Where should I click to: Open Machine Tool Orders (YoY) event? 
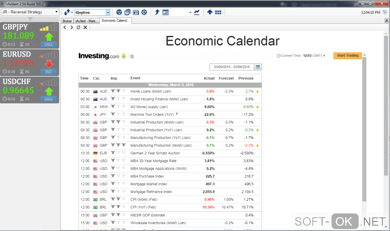pyautogui.click(x=152, y=115)
